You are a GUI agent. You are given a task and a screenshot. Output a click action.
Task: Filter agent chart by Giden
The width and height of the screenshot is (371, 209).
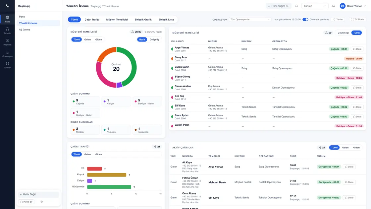(99, 39)
